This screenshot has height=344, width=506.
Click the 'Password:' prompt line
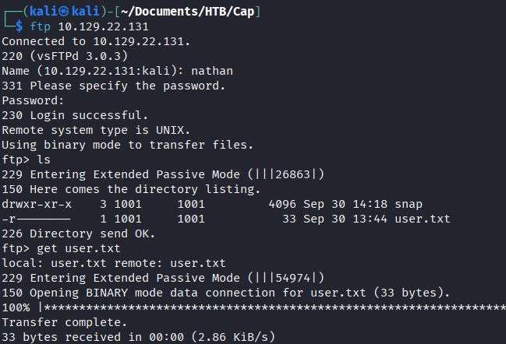click(x=33, y=100)
